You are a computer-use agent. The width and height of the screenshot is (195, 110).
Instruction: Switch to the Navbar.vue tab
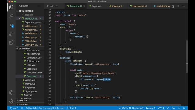(138, 6)
